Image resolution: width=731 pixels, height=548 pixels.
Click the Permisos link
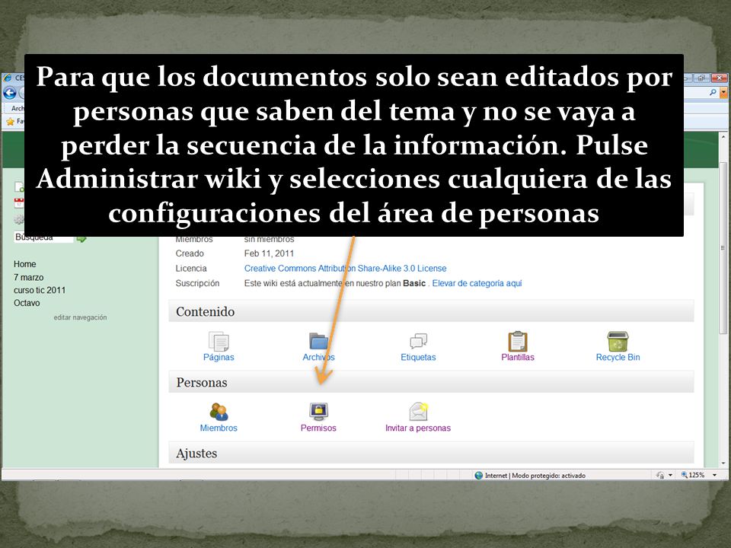point(318,429)
